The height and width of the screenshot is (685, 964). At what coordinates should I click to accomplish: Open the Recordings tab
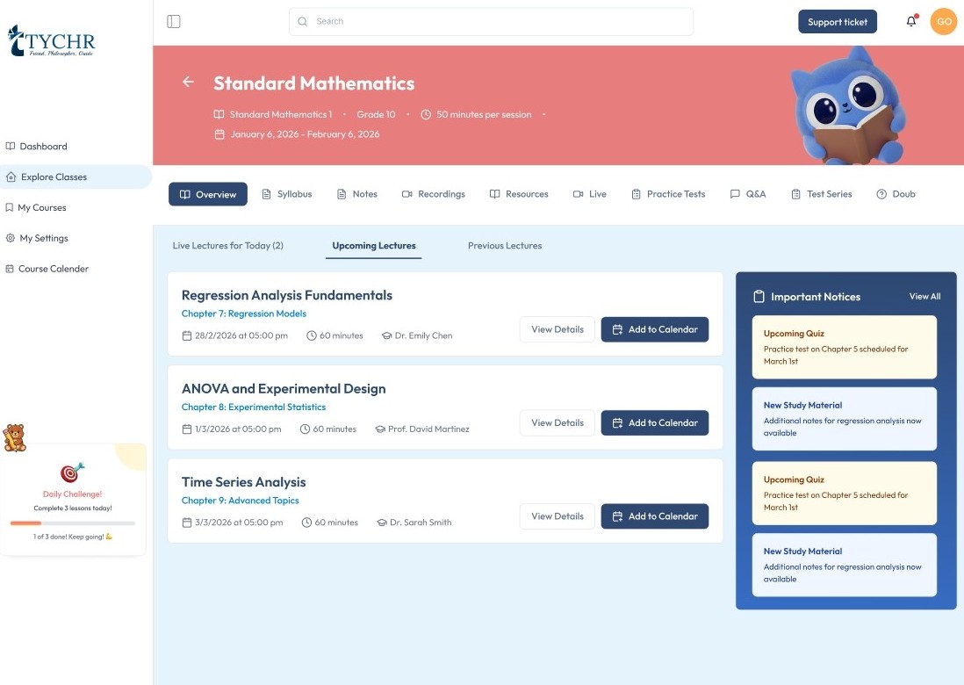click(x=433, y=194)
